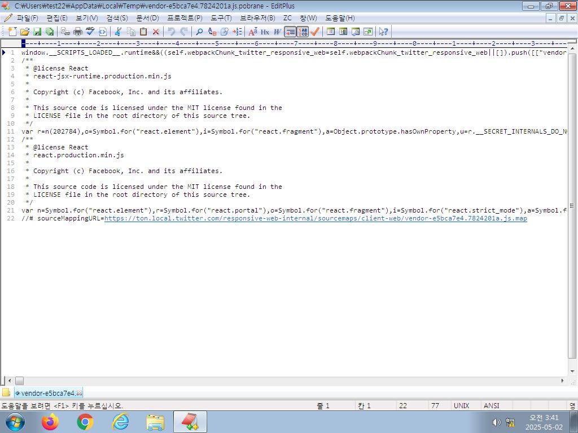Image resolution: width=578 pixels, height=433 pixels.
Task: Click the 칸 1 column status entry
Action: [x=364, y=406]
